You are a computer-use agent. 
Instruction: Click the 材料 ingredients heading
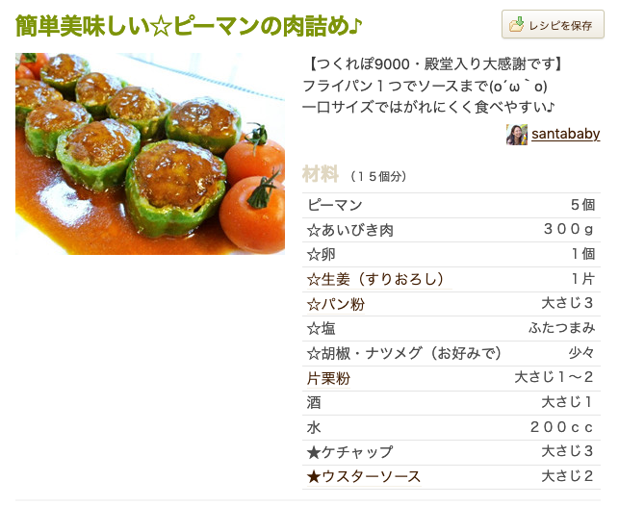point(321,174)
